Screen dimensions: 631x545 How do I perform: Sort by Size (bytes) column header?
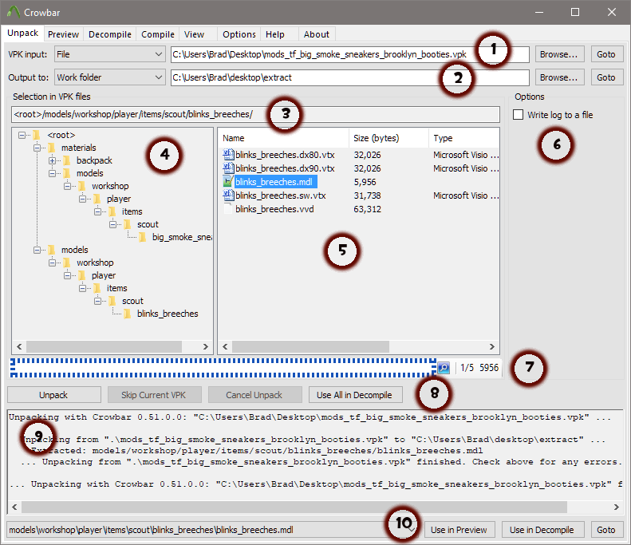point(388,138)
